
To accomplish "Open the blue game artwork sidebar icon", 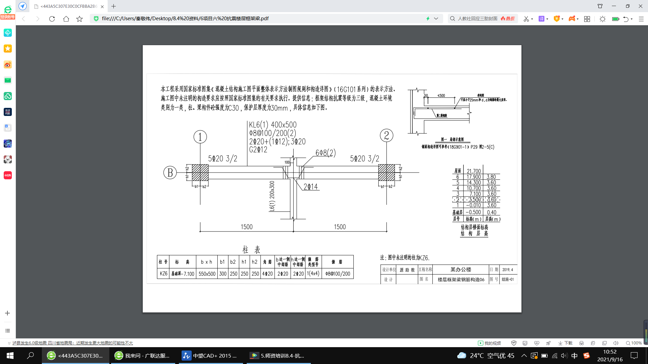I will click(x=8, y=144).
